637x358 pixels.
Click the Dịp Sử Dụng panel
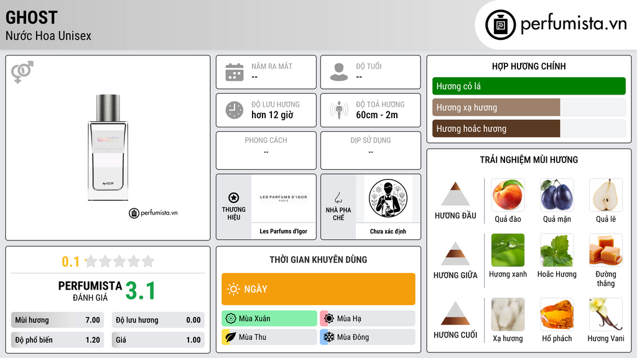click(371, 150)
